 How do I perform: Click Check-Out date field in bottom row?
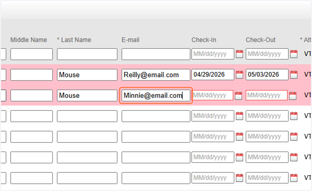(x=267, y=178)
